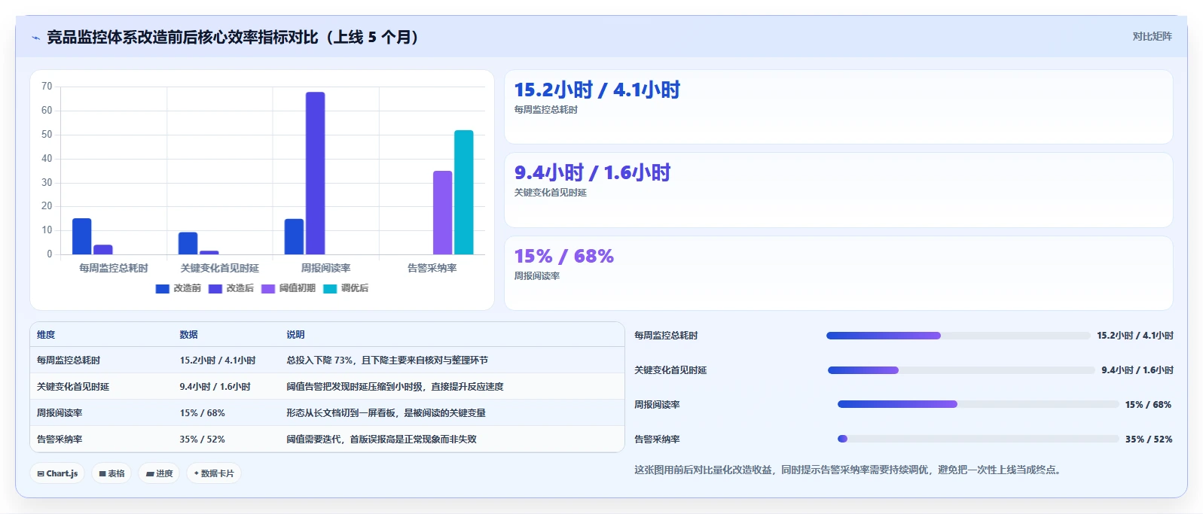
Task: Click the trend icon beside the panel title
Action: (x=35, y=38)
